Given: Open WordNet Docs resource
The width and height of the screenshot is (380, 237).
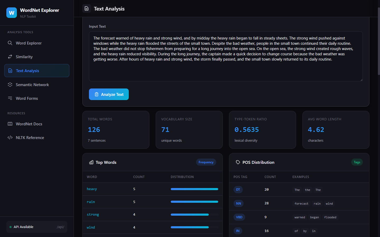Looking at the screenshot, I should pos(37,124).
